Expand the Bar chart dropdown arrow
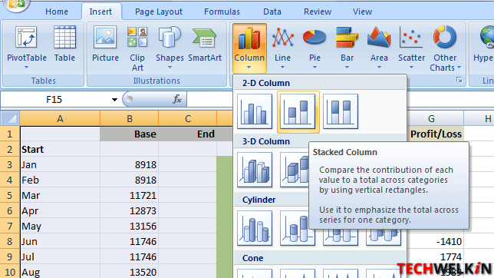This screenshot has height=278, width=494. tap(347, 68)
